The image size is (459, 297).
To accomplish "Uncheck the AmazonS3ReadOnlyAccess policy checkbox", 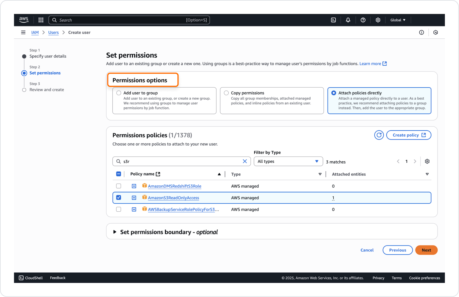I will [x=118, y=198].
